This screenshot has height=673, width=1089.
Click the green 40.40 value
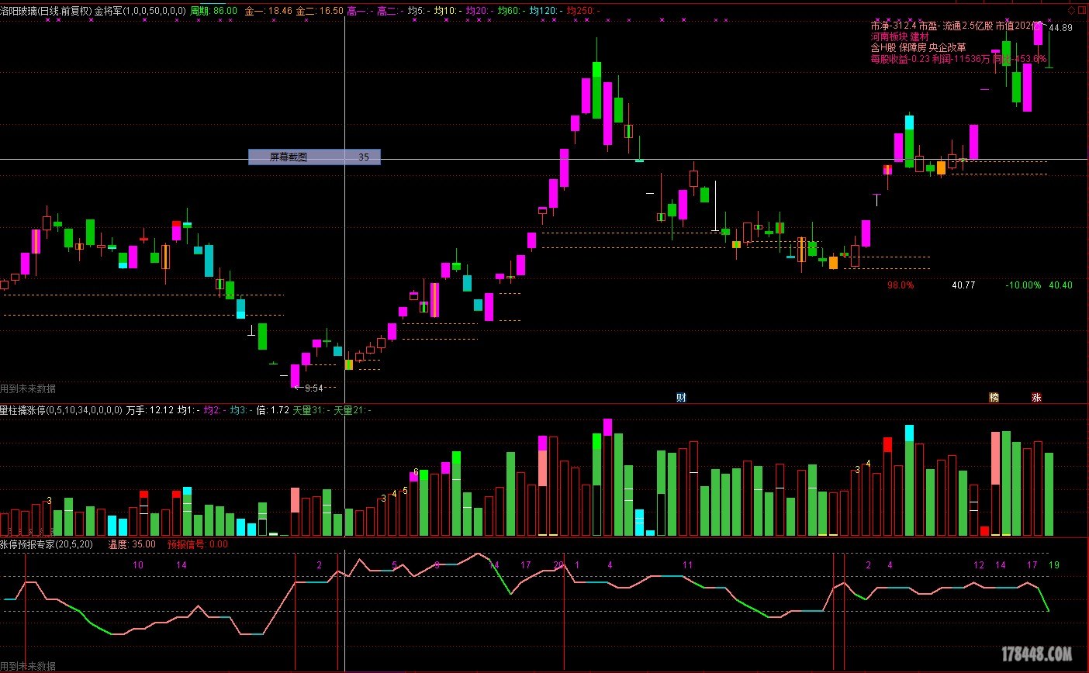(1060, 285)
